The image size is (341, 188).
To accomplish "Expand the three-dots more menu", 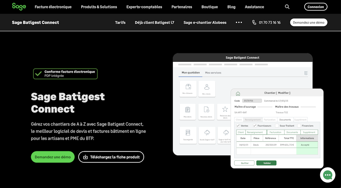I will coord(239,22).
